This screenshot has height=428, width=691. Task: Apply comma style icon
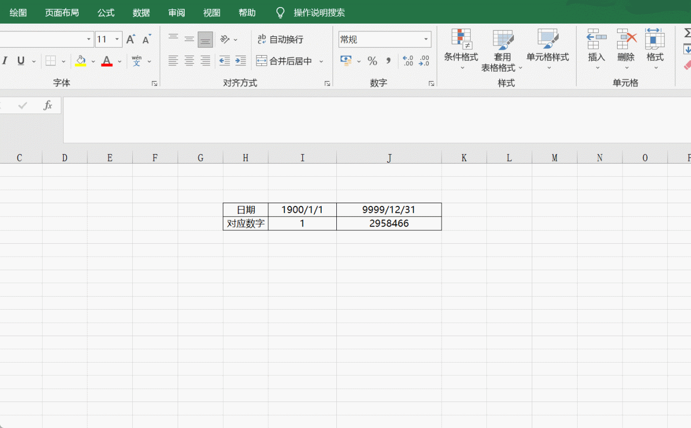tap(388, 61)
